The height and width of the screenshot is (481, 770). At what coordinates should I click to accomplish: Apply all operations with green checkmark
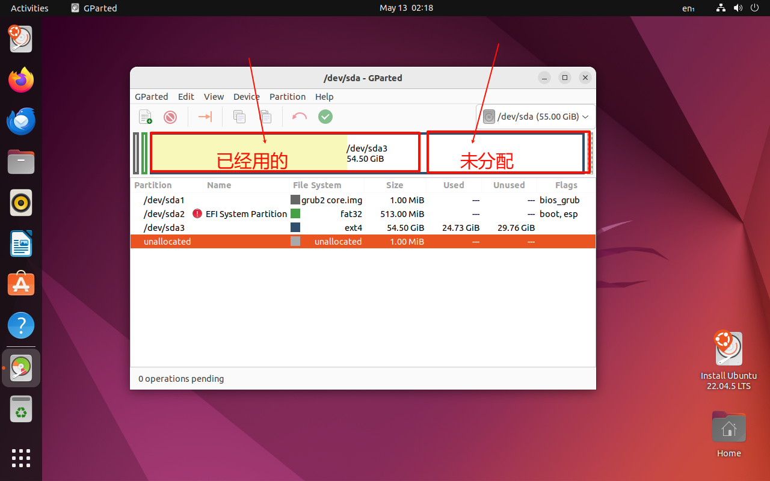325,117
